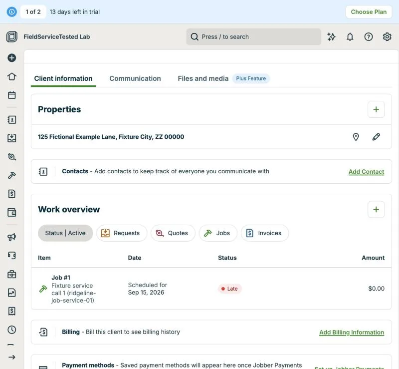
Task: Open Requests from the sidebar inbox-tray icon
Action: point(11,138)
